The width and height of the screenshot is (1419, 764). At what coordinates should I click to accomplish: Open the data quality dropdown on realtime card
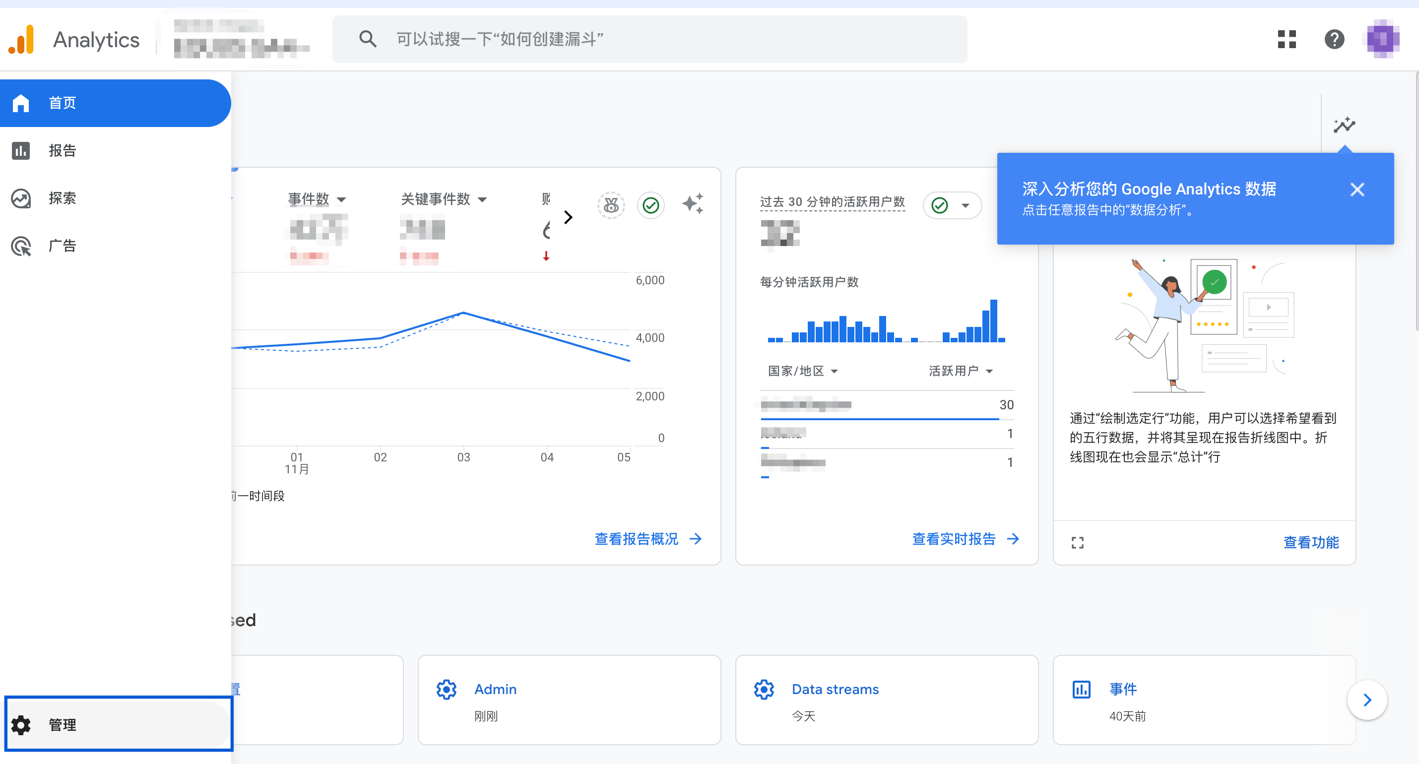click(x=966, y=205)
